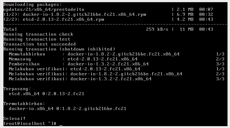
Task: Click the 'Memasang' etcd line
Action: 116,59
